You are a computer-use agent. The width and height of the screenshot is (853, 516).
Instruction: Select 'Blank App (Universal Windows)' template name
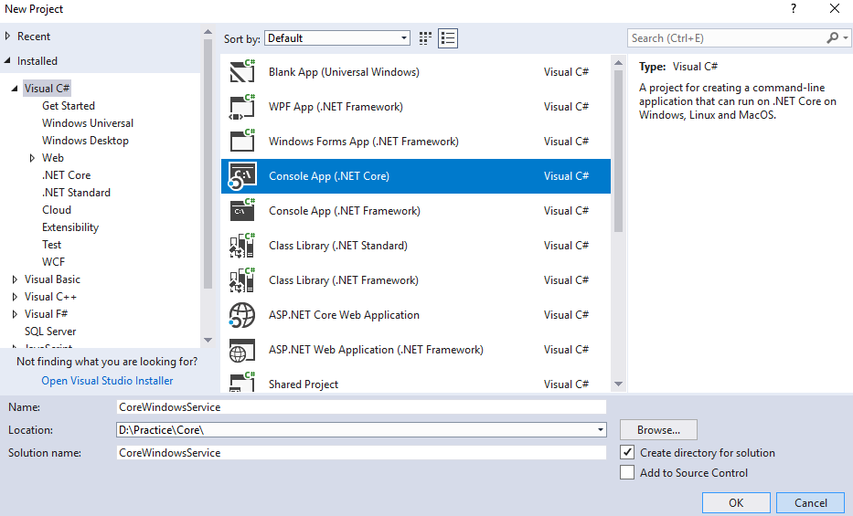[x=344, y=72]
